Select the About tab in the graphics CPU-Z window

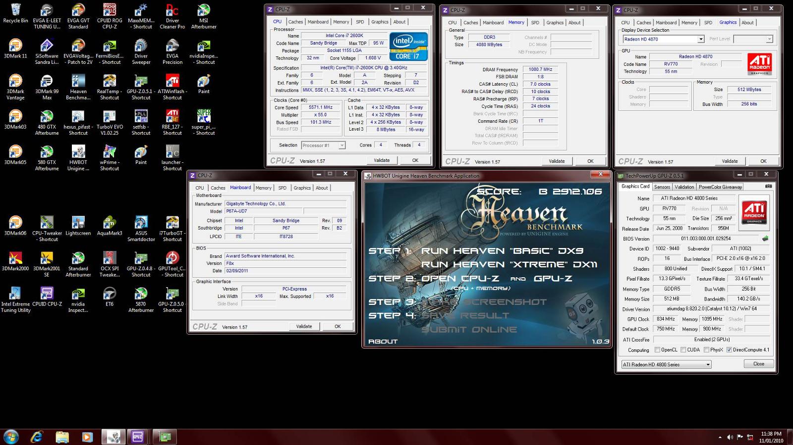coord(747,23)
